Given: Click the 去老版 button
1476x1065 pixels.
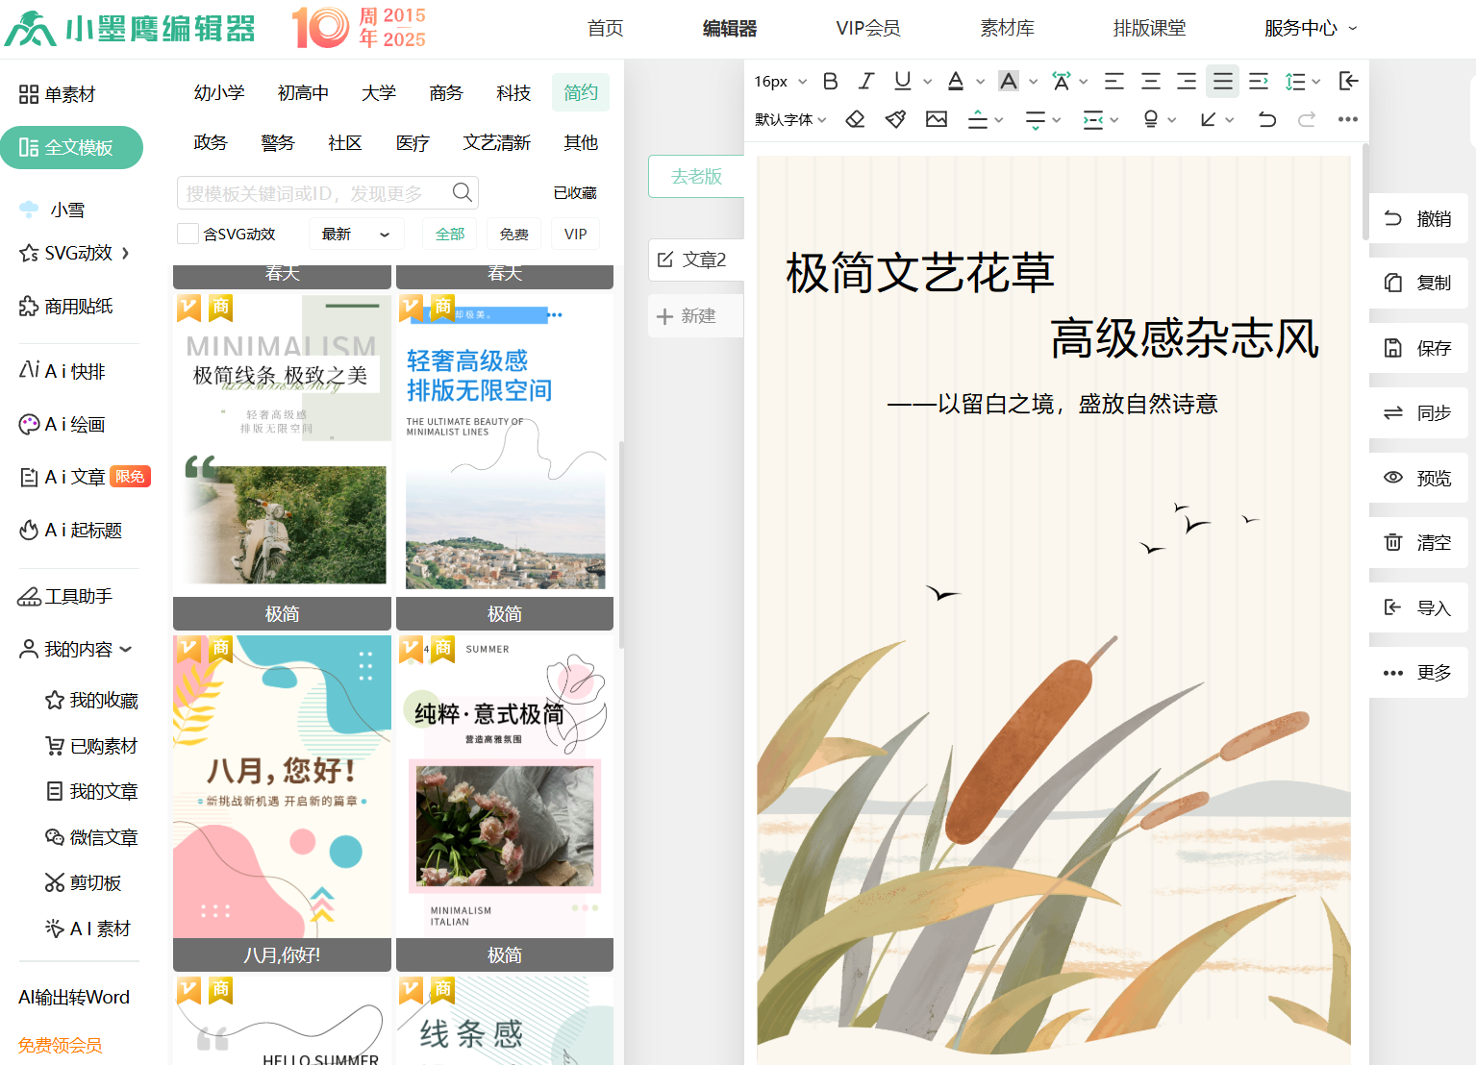Looking at the screenshot, I should (696, 176).
